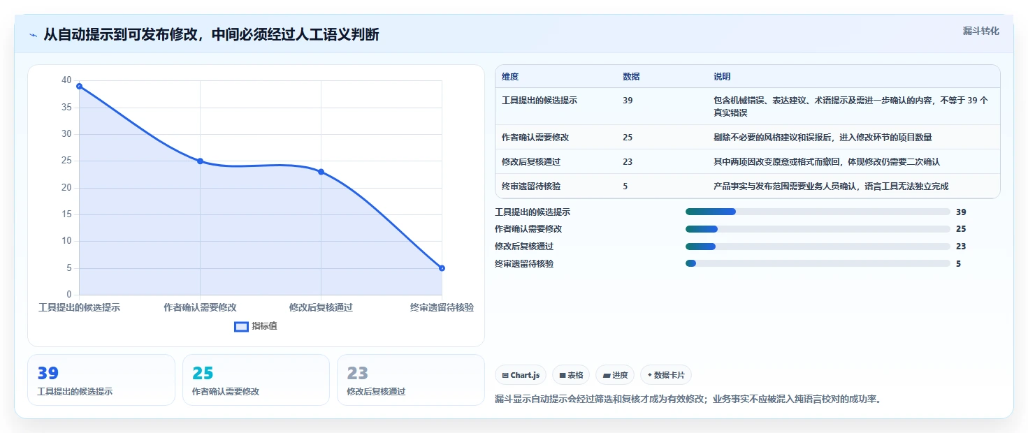Open the cyan 25 data card

tap(256, 380)
